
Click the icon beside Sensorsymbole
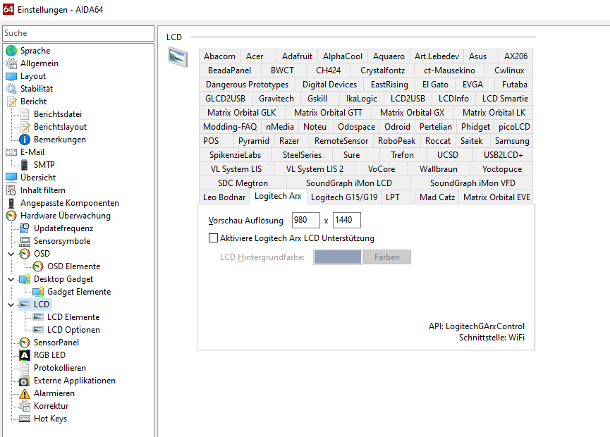(x=25, y=241)
